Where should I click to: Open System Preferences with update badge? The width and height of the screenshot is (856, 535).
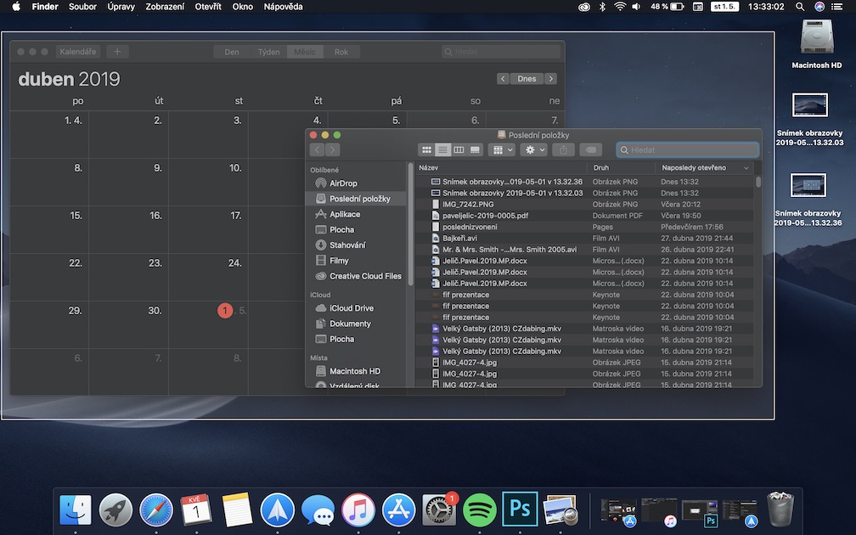tap(439, 510)
